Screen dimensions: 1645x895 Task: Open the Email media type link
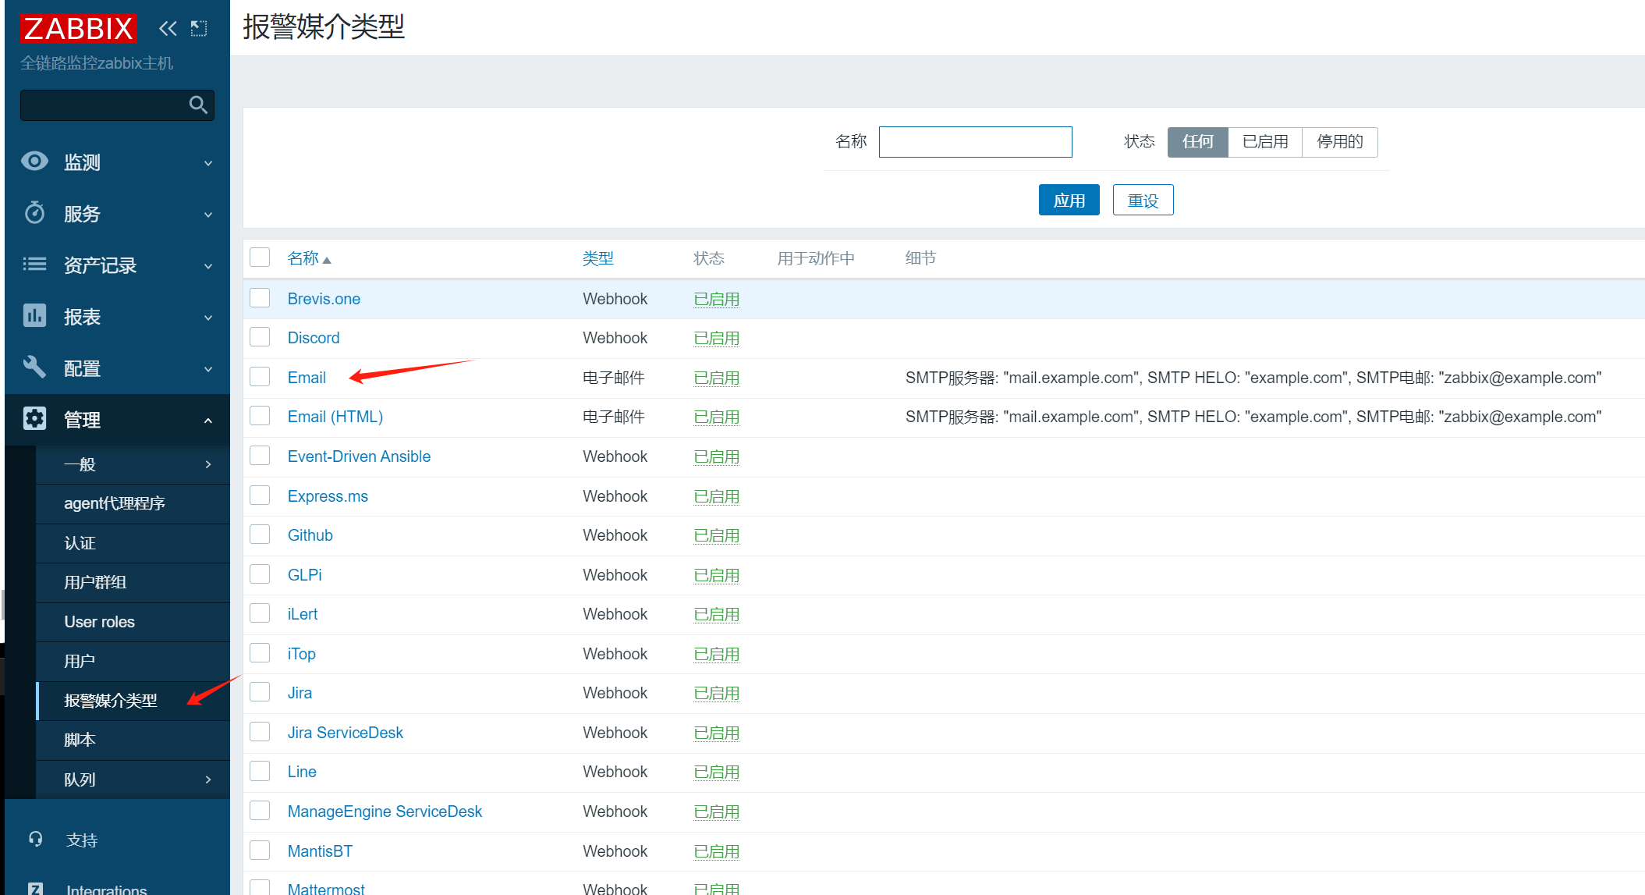pyautogui.click(x=307, y=378)
